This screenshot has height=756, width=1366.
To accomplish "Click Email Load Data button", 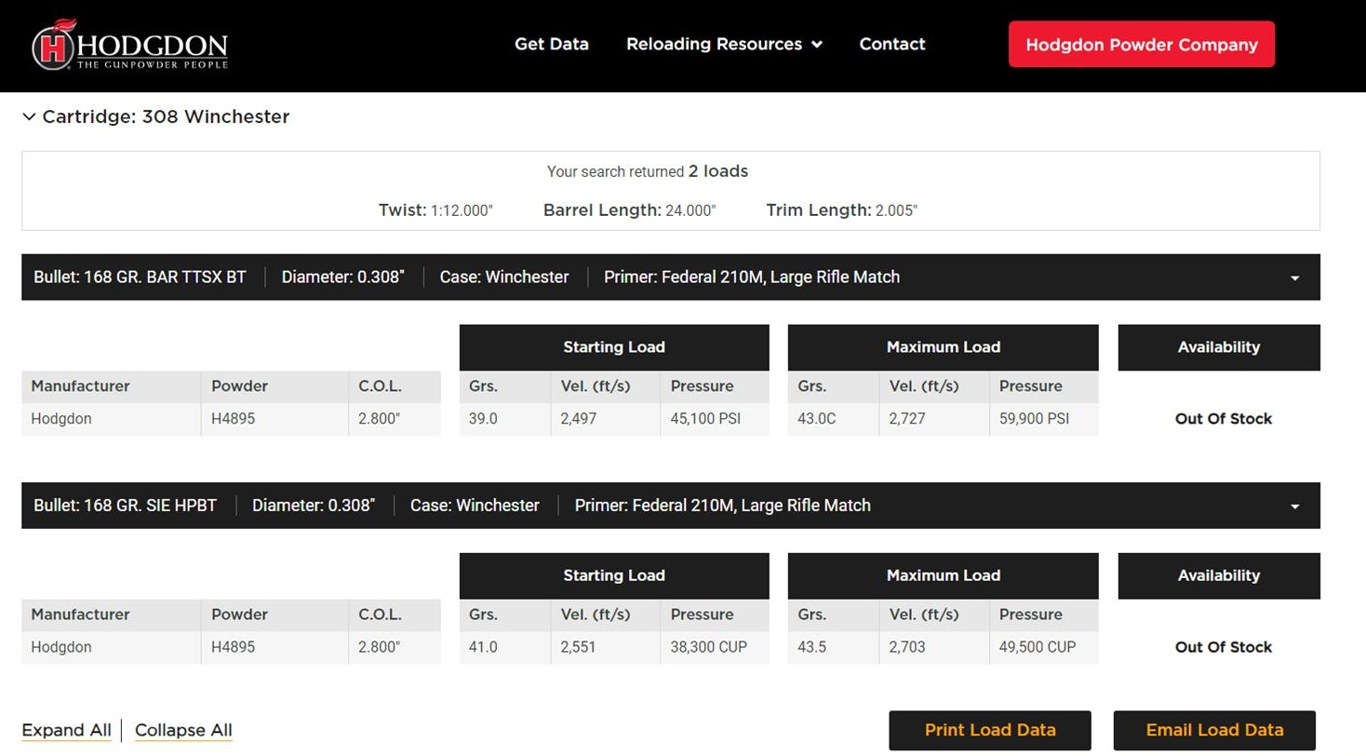I will pos(1214,730).
